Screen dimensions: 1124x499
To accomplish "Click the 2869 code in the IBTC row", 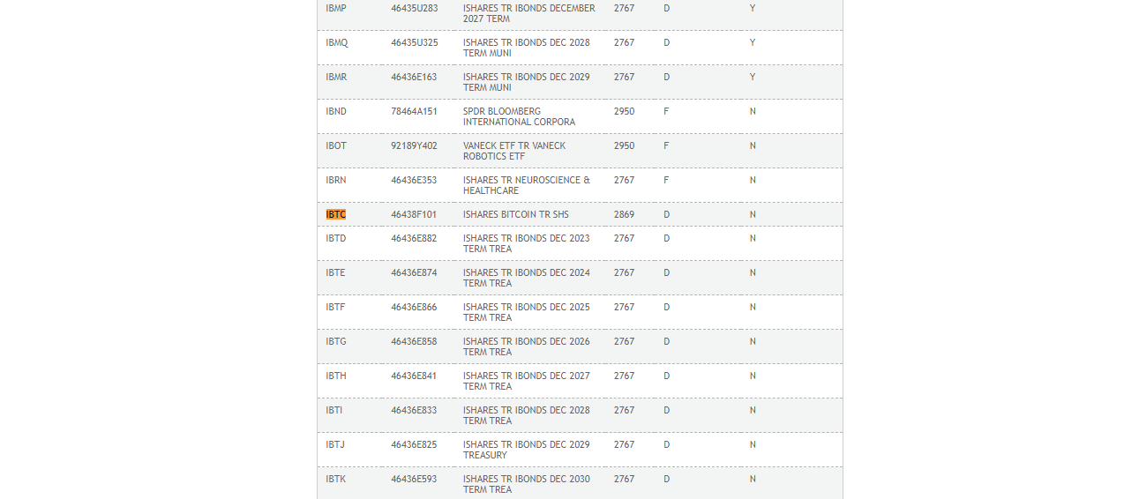I will (x=624, y=214).
